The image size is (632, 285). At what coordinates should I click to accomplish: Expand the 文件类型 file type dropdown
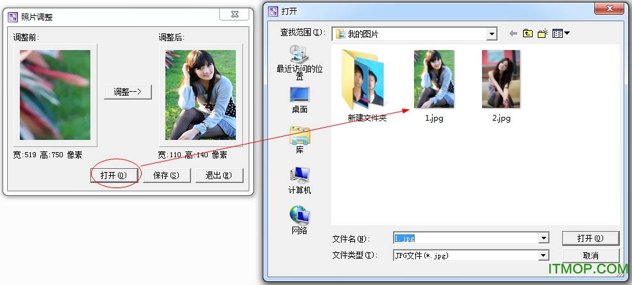pyautogui.click(x=544, y=255)
